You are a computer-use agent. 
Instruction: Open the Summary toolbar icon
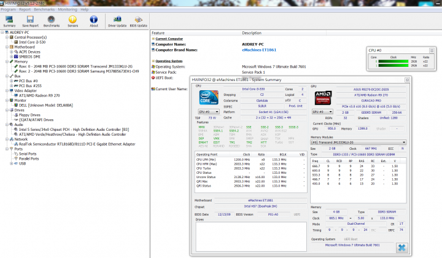pyautogui.click(x=9, y=21)
